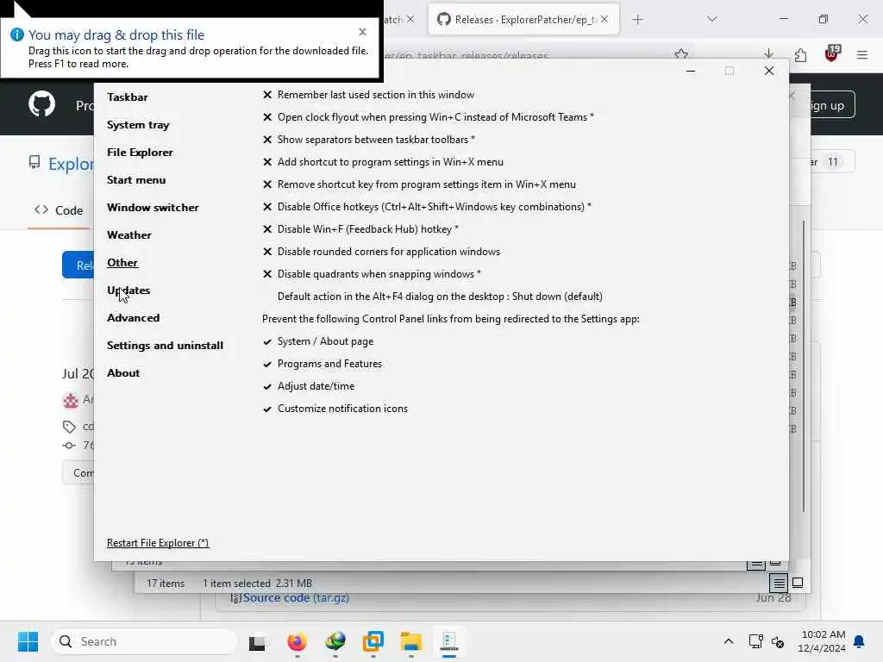Close the partially hidden first browser tab
This screenshot has height=662, width=883.
click(x=410, y=19)
